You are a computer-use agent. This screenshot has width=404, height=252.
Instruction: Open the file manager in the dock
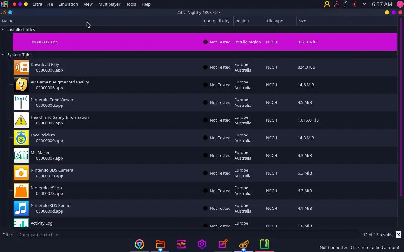pyautogui.click(x=160, y=244)
